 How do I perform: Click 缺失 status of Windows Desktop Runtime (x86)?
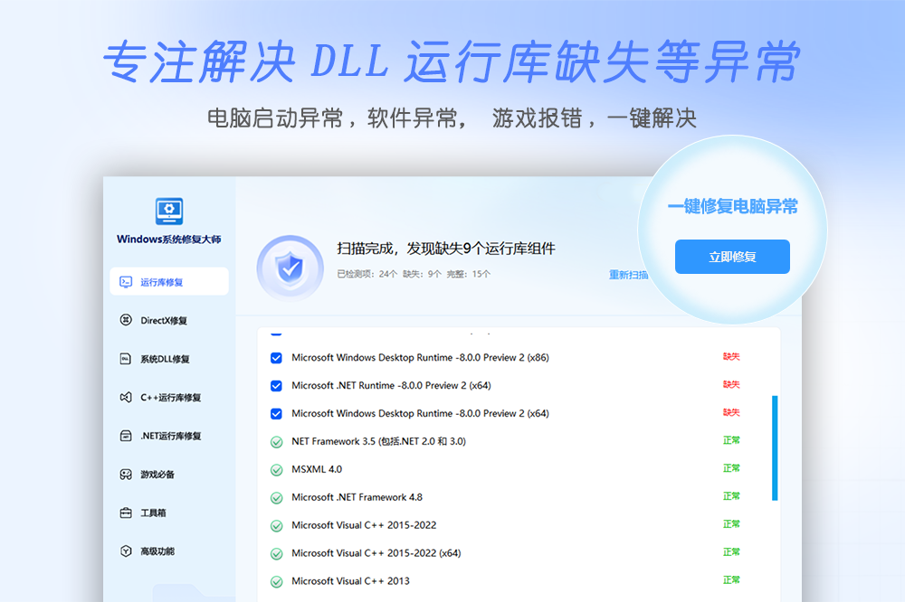coord(731,357)
